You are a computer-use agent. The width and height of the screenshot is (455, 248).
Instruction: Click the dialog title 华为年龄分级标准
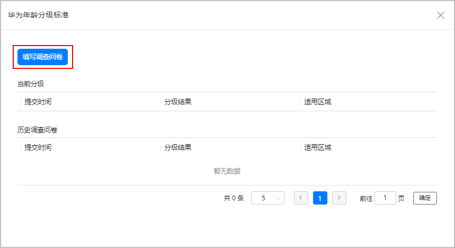coord(38,15)
